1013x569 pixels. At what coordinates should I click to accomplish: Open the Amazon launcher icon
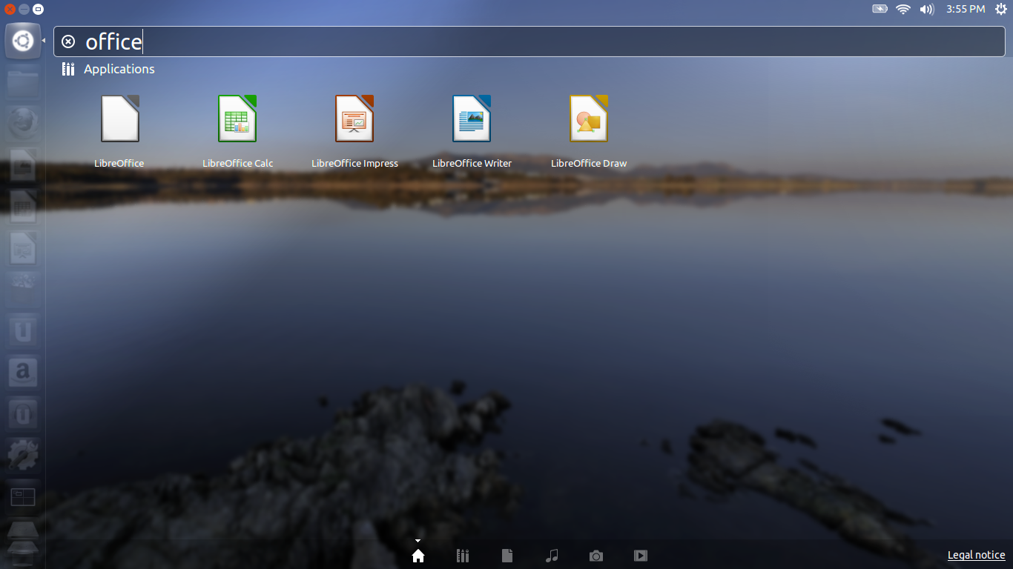[x=23, y=372]
